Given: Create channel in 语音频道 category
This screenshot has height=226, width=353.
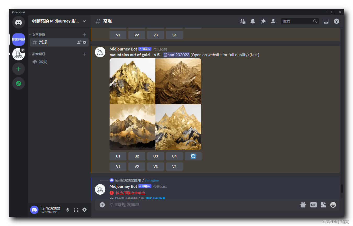Looking at the screenshot, I should tap(84, 54).
